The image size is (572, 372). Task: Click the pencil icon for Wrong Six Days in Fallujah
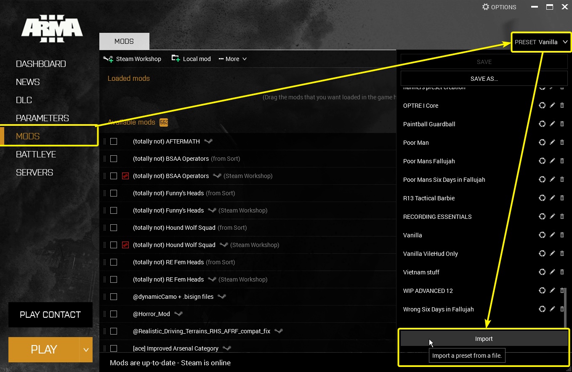pyautogui.click(x=553, y=309)
